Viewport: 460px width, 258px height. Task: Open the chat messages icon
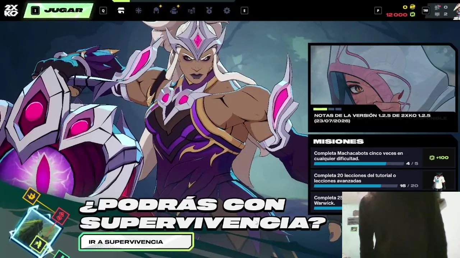pos(437,14)
